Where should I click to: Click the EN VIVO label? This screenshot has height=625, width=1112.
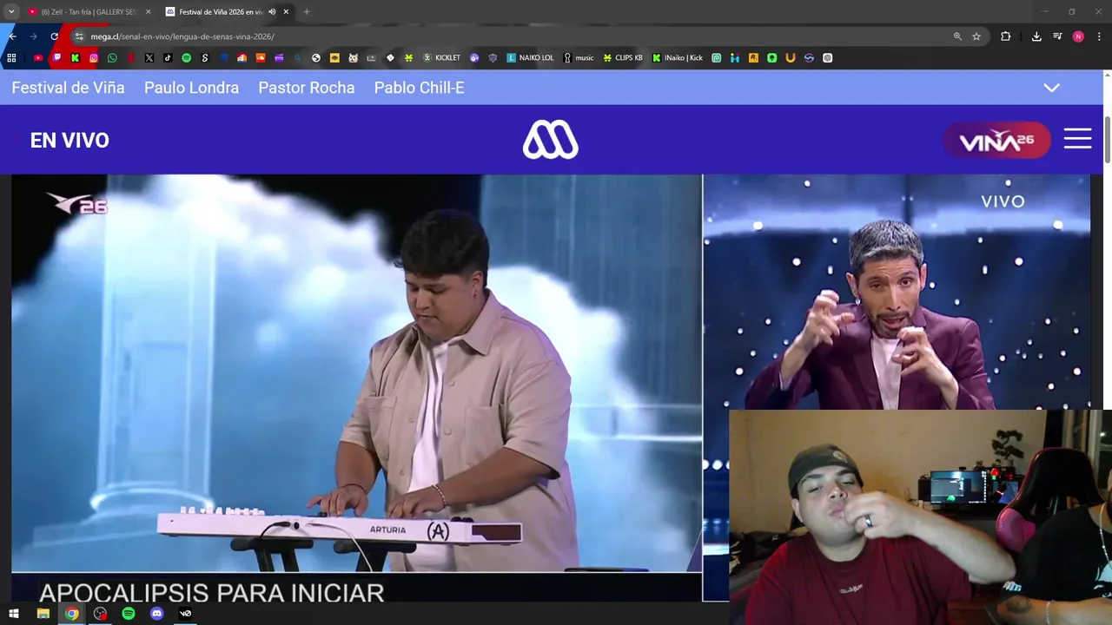click(x=69, y=141)
